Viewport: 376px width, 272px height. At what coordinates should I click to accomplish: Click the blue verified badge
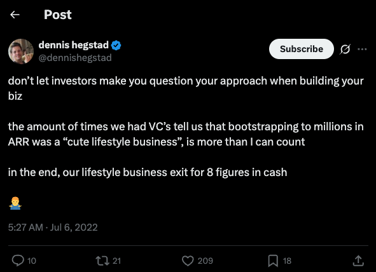point(116,45)
